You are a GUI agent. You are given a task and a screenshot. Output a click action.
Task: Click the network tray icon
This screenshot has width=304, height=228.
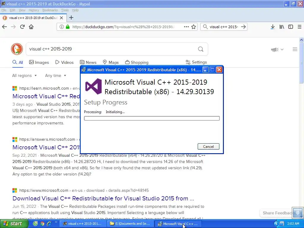coord(282,224)
